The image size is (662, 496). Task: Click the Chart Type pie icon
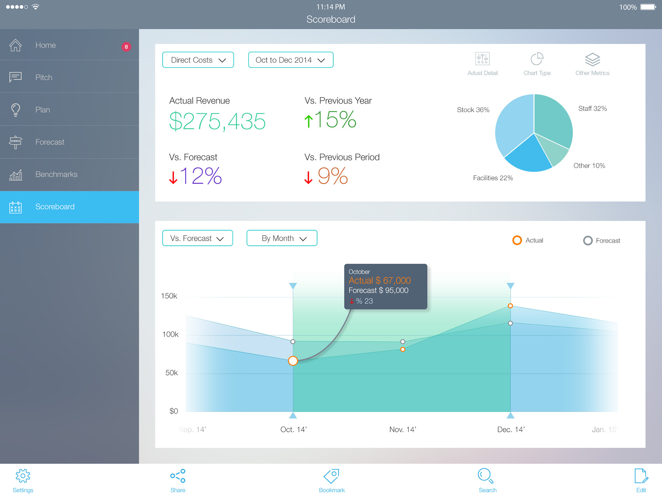coord(537,59)
